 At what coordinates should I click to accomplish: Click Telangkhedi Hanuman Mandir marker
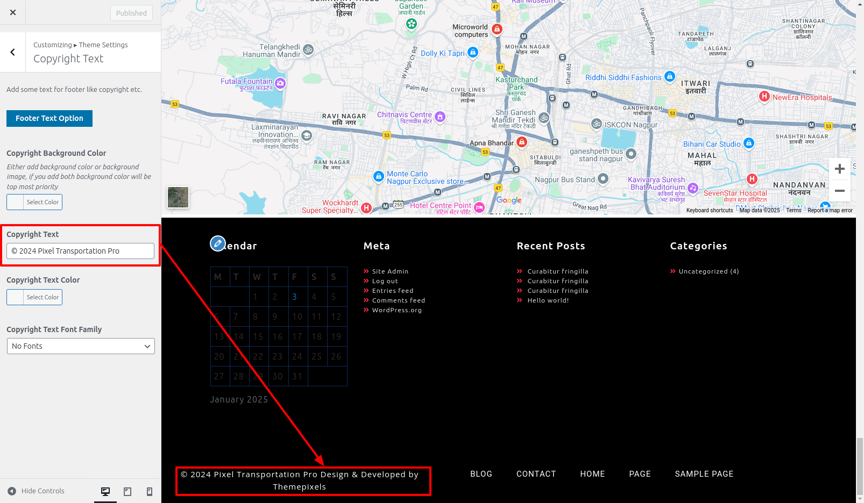pos(308,49)
